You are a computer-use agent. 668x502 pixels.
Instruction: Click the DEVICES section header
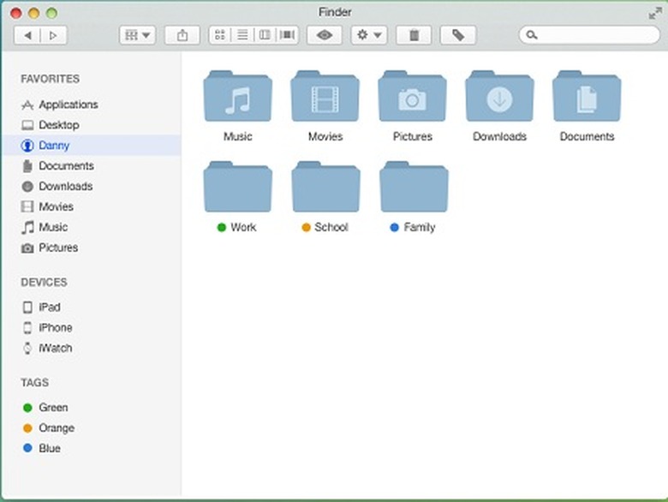click(44, 283)
